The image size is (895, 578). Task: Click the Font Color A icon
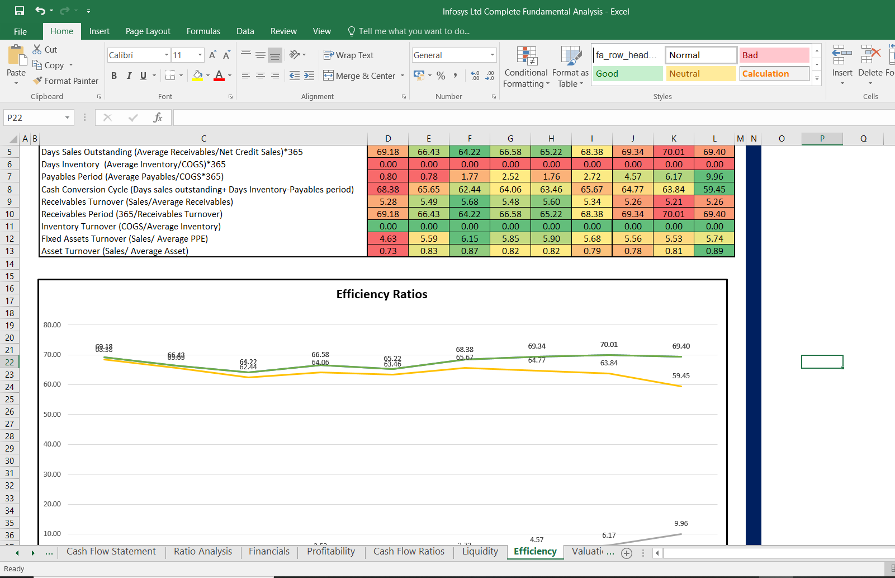(x=219, y=76)
